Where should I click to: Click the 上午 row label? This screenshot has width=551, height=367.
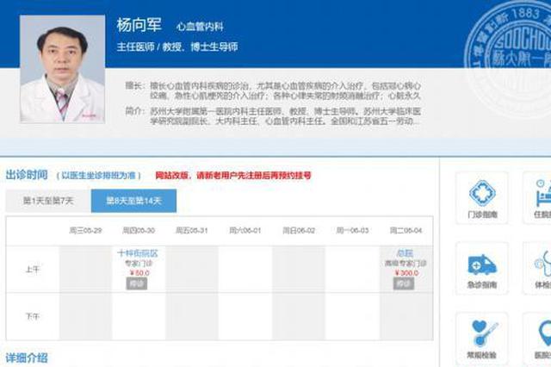coord(33,270)
